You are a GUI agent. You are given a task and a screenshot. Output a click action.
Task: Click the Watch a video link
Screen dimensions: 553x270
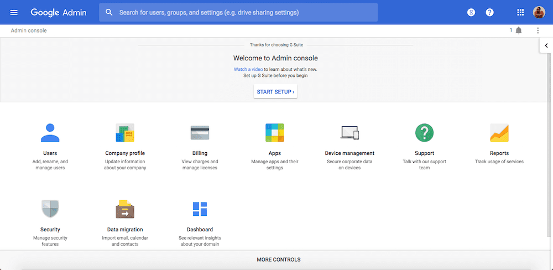pos(248,69)
